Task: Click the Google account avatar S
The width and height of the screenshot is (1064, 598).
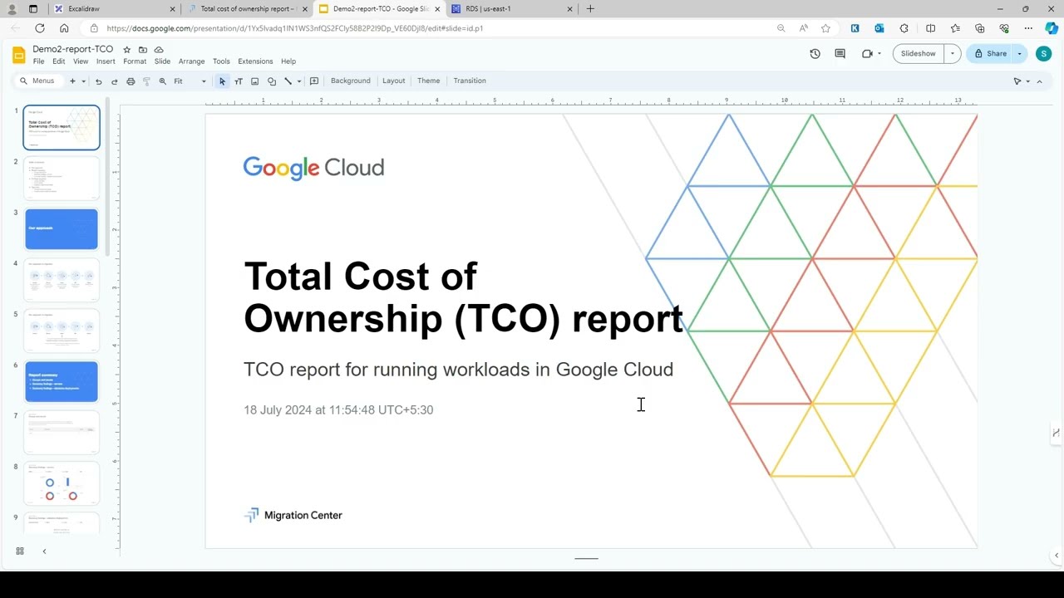Action: pos(1044,54)
